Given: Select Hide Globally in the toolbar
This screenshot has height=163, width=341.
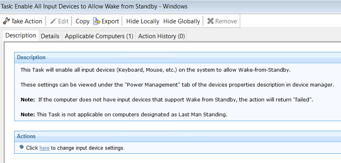Looking at the screenshot, I should click(181, 21).
